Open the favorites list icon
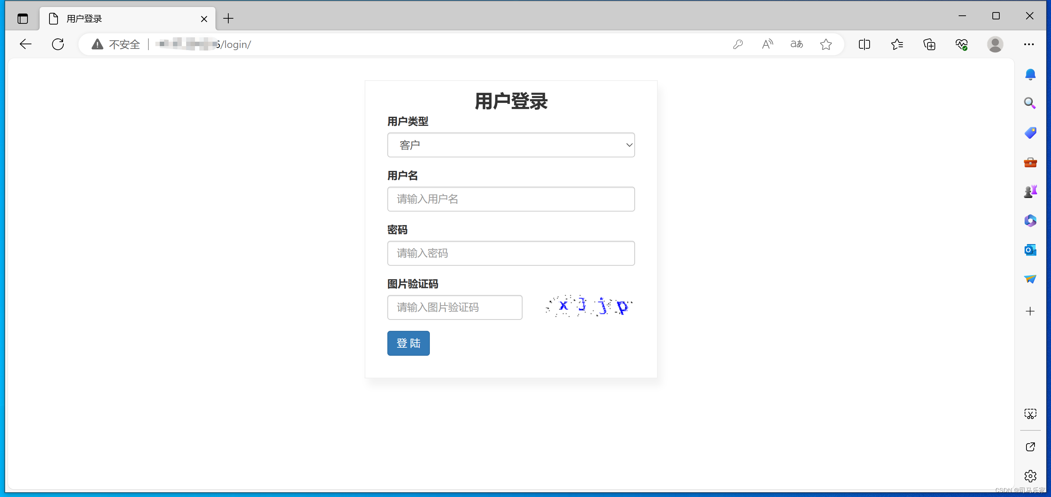 897,44
